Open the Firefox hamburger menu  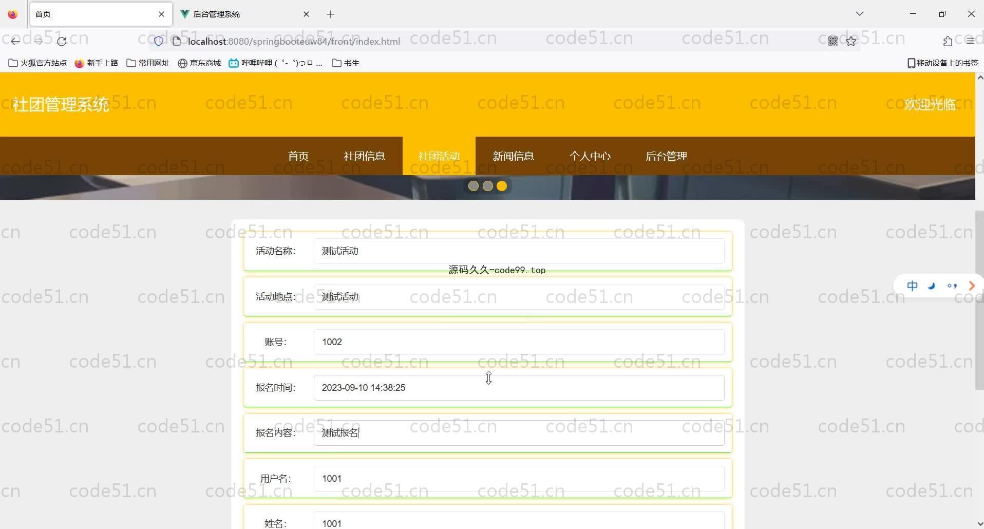tap(970, 42)
